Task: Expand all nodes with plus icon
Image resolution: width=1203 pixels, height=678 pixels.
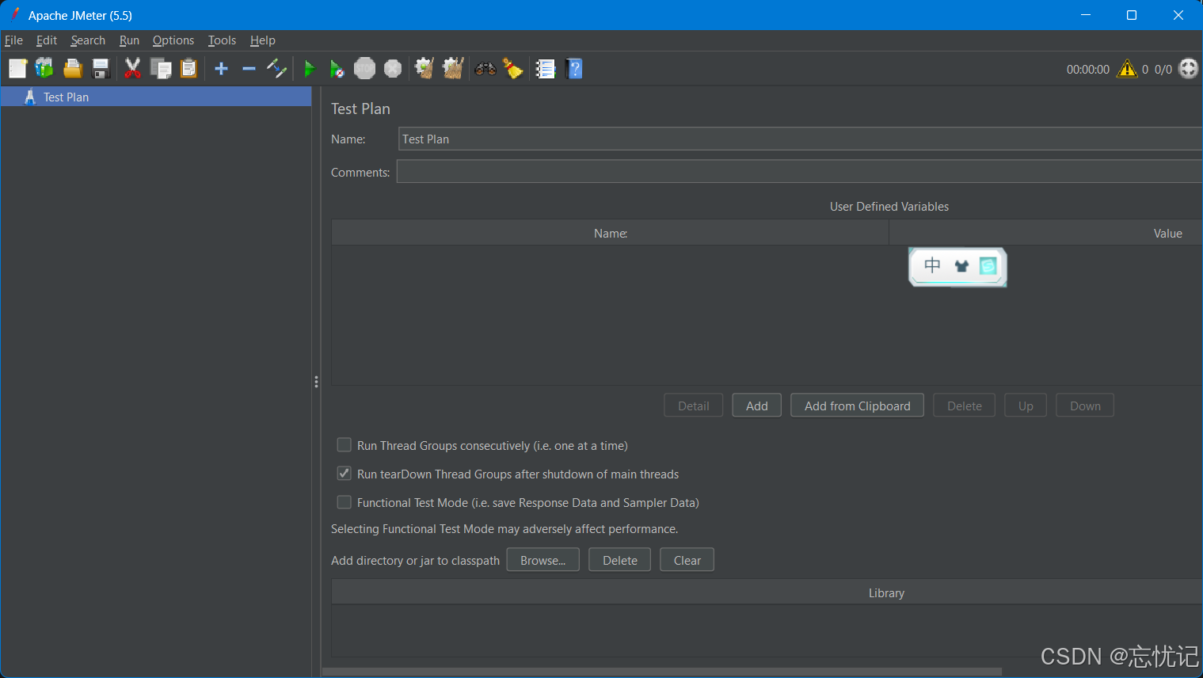Action: coord(222,69)
